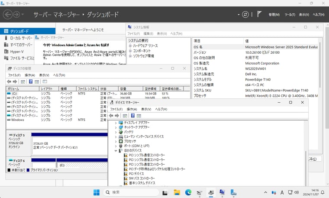Toggle console tree icon in Disk Management toolbar
This screenshot has width=329, height=198.
point(23,82)
